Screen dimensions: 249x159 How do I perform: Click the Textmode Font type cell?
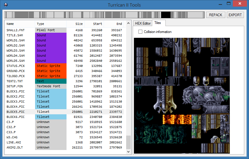tap(51, 86)
